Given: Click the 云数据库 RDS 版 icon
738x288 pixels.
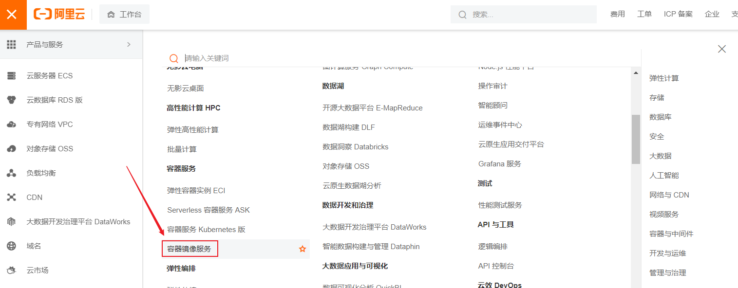Looking at the screenshot, I should tap(11, 100).
